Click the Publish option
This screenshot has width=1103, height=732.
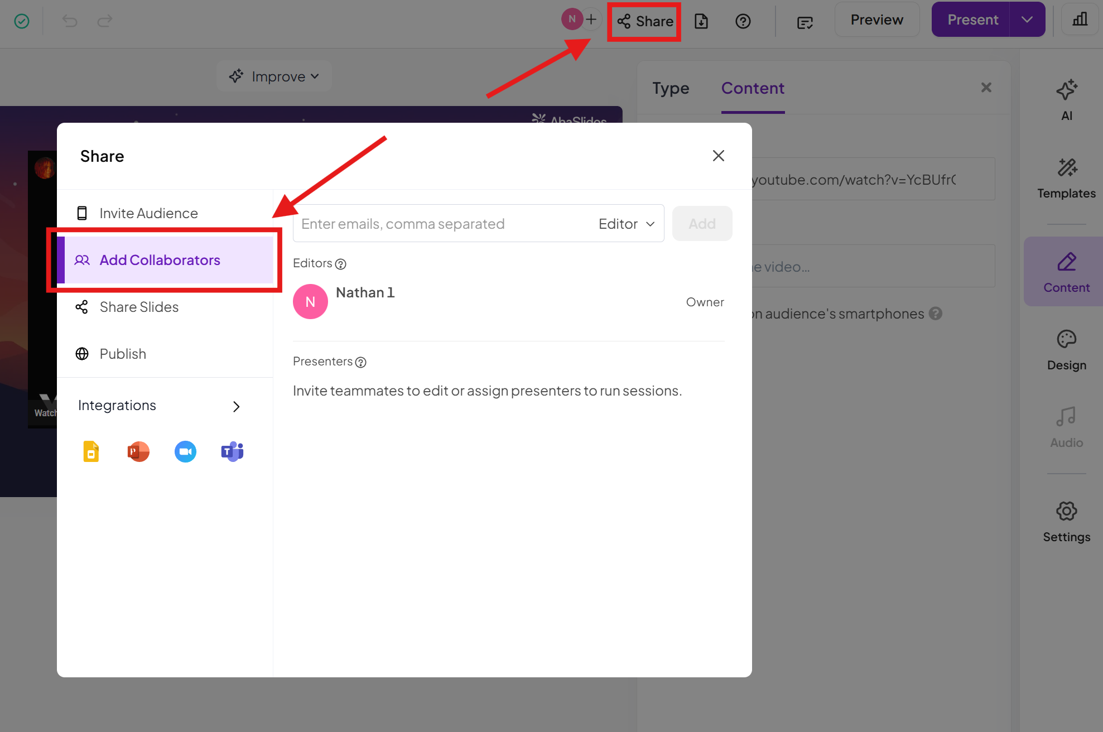(123, 354)
